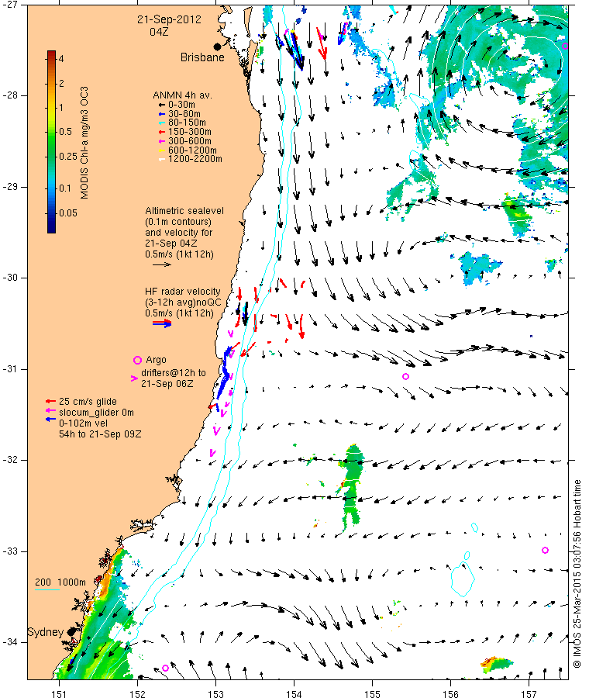Click the Sydney city marker dot

click(x=71, y=632)
